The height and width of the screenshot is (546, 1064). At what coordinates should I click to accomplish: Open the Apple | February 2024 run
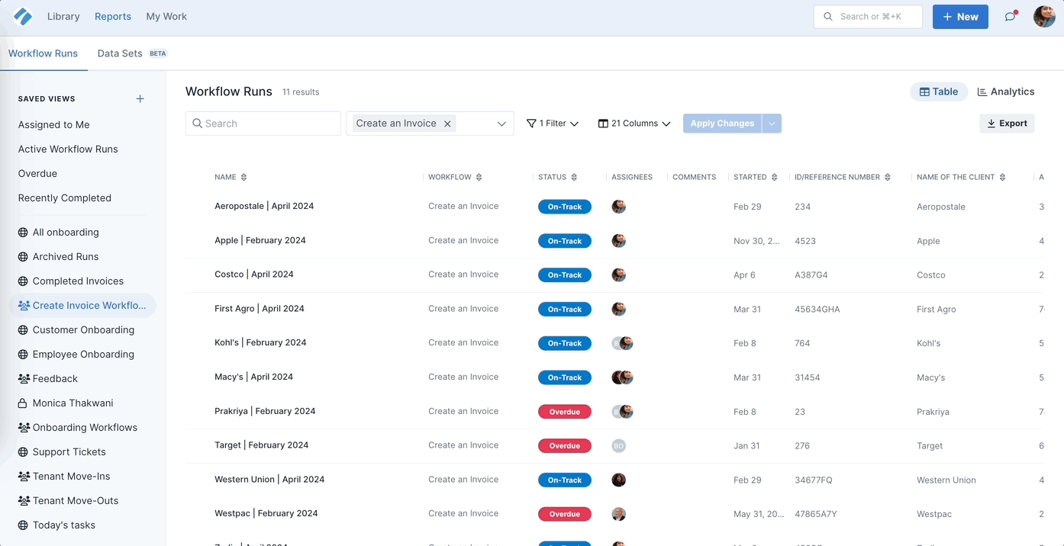[x=260, y=240]
